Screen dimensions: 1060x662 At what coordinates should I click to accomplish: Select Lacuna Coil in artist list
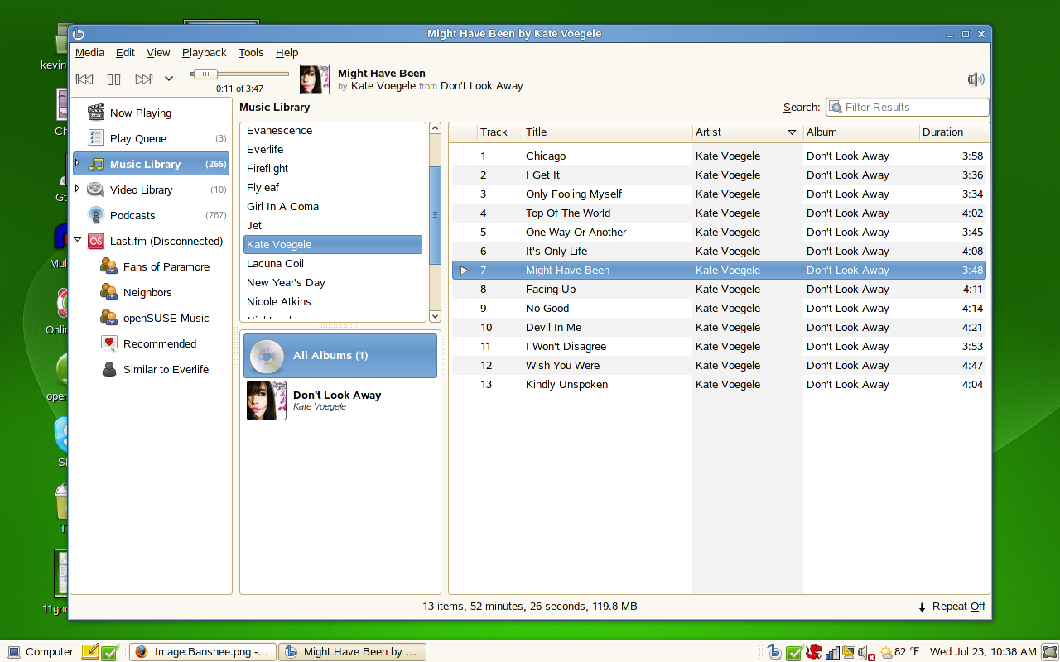pos(275,264)
